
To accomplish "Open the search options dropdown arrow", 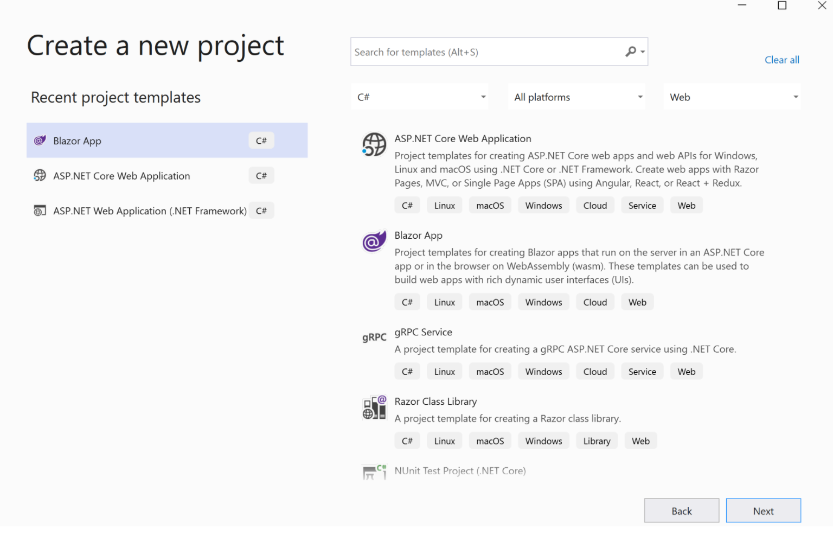I will tap(643, 52).
